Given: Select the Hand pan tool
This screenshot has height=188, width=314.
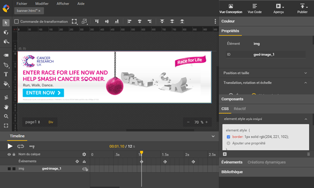Looking at the screenshot, I should coord(6,107).
